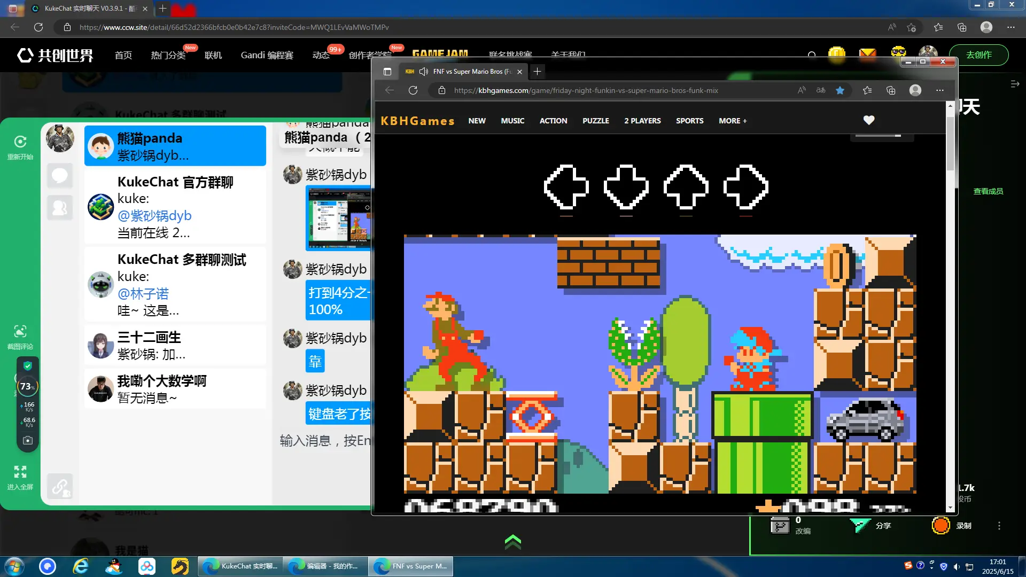Open the SPORTS category on KBHGames
The width and height of the screenshot is (1026, 577).
689,121
